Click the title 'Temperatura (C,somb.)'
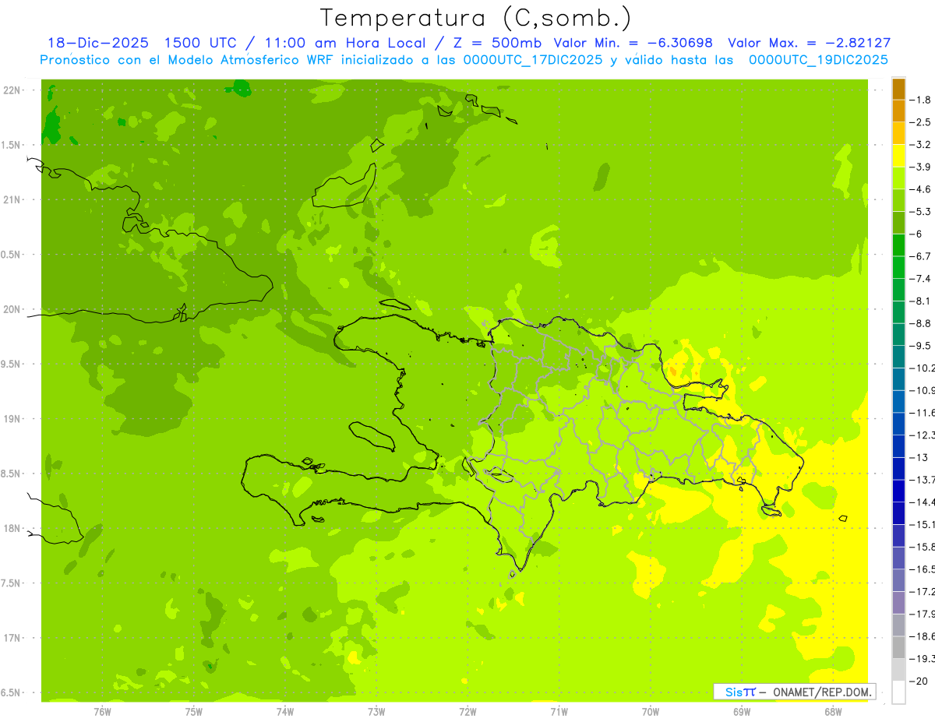Screen dimensions: 935x722 (475, 18)
